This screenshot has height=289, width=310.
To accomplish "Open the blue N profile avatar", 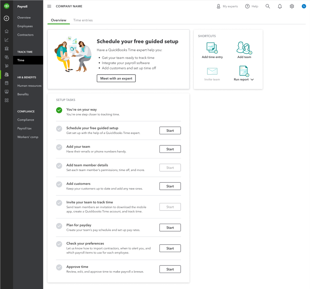I will pos(304,6).
